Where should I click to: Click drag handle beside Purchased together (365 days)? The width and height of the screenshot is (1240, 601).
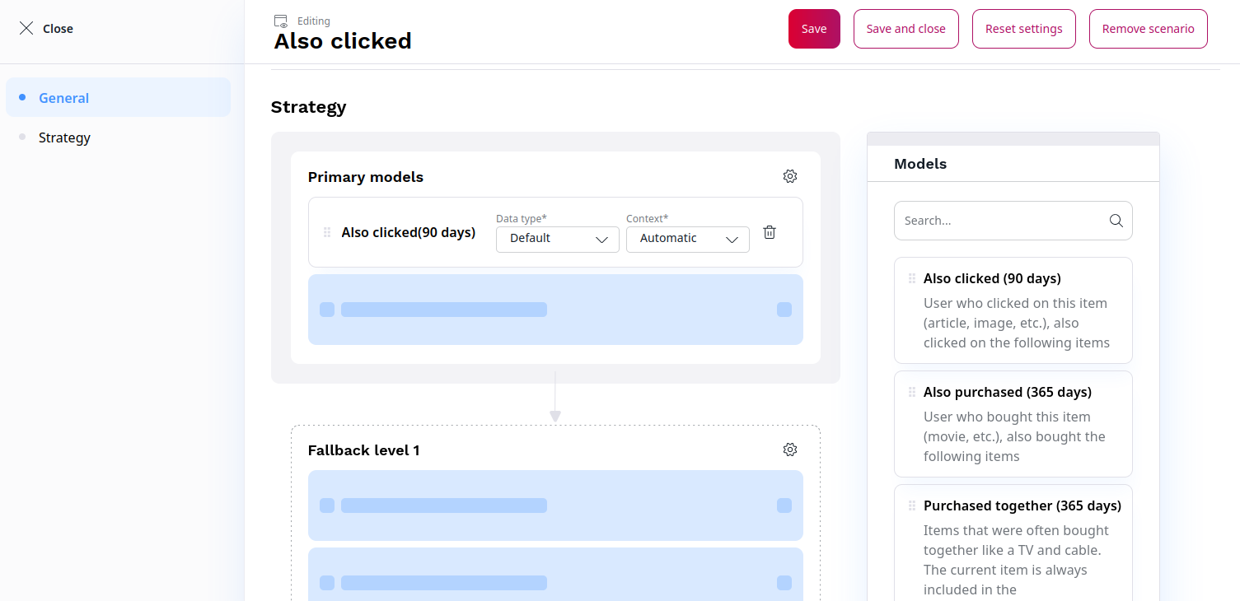911,505
